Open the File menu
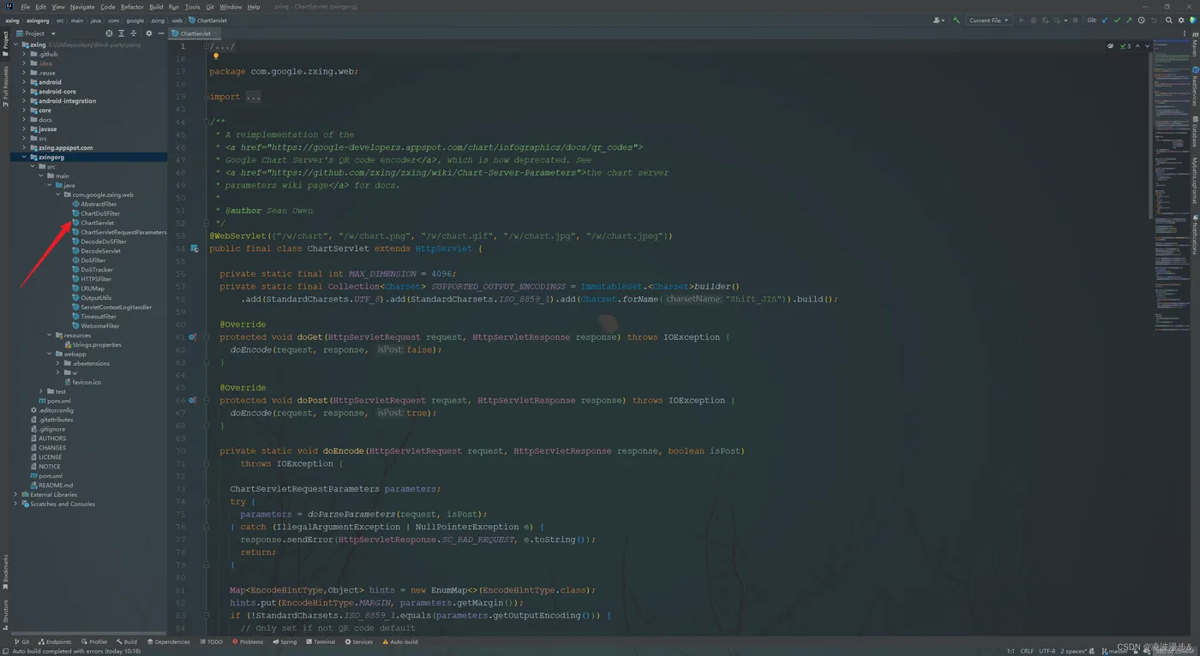Image resolution: width=1200 pixels, height=656 pixels. click(26, 7)
